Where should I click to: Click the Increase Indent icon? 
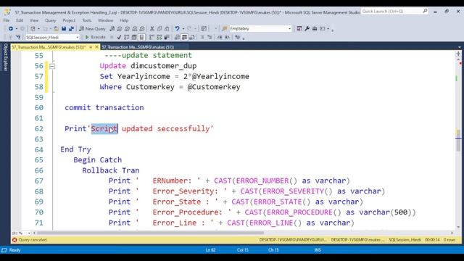227,37
